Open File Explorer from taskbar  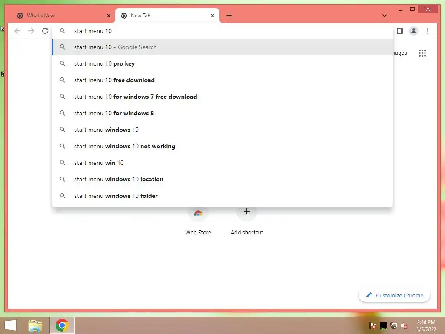coord(35,325)
